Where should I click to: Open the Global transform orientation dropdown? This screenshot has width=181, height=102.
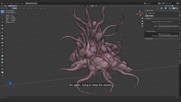tap(83, 6)
